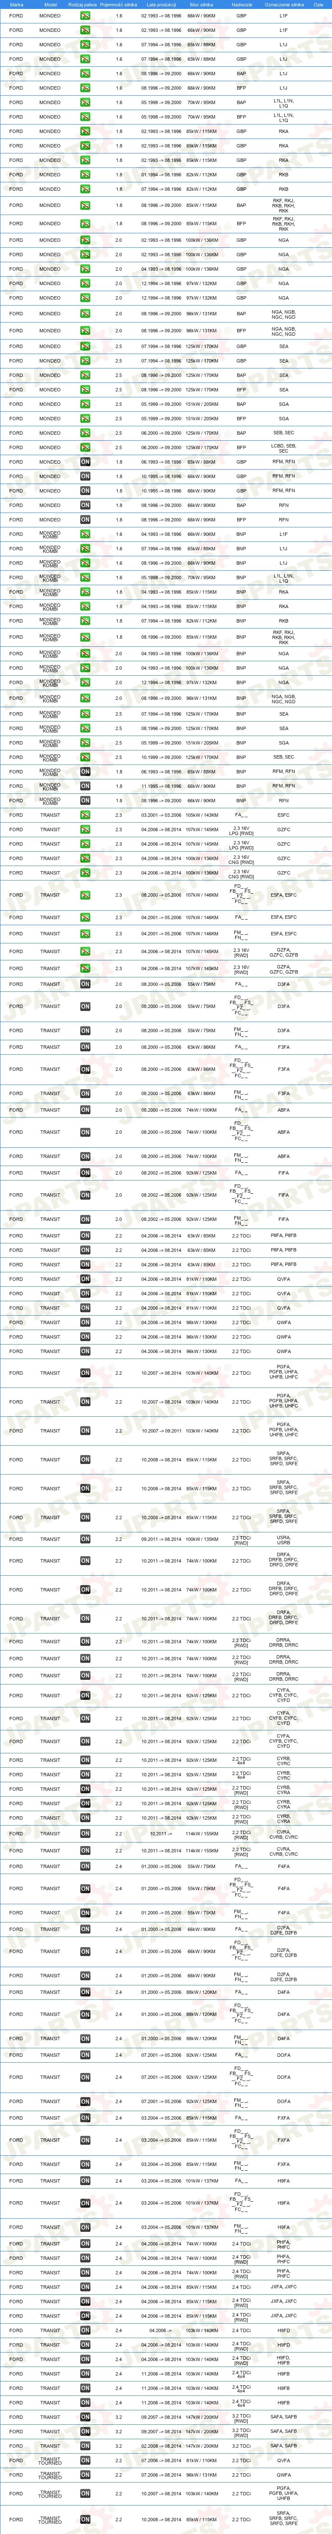Click the 105kW / 143KM power cell
Image resolution: width=332 pixels, height=2534 pixels.
click(203, 815)
